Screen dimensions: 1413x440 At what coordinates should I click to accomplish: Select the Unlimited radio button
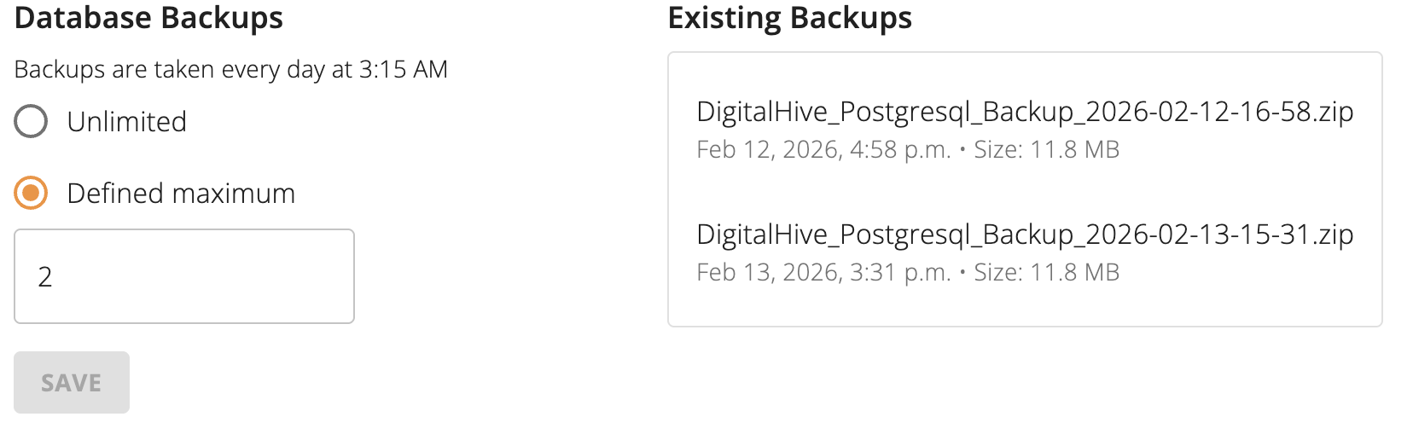31,122
